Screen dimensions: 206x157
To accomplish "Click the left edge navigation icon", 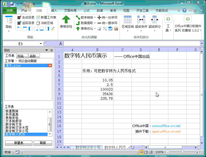I will pos(30,29).
